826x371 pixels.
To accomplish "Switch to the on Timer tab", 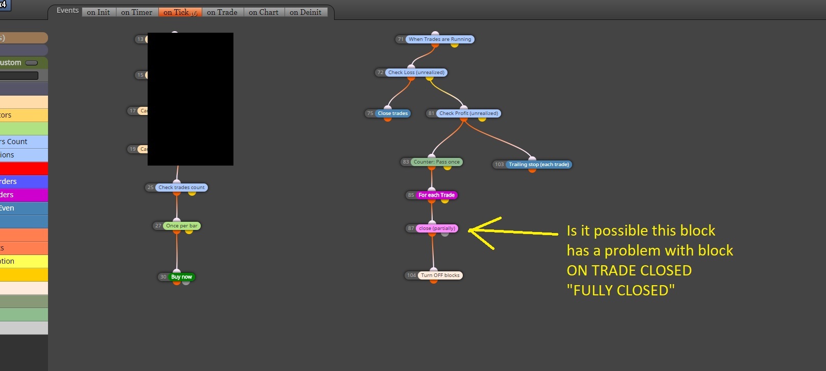I will click(x=137, y=12).
